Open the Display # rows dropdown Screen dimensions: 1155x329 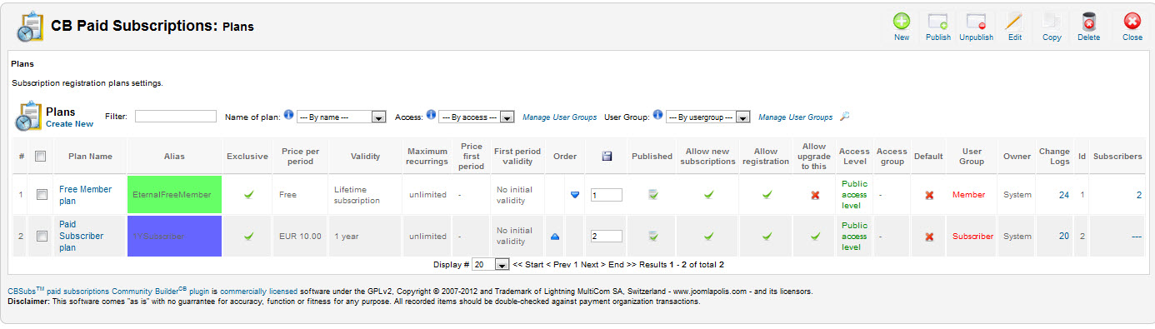pyautogui.click(x=490, y=265)
